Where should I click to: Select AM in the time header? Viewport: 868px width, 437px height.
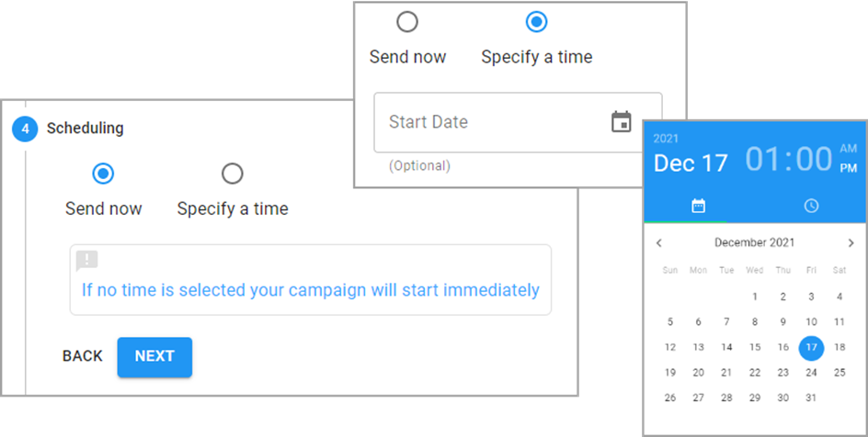pyautogui.click(x=848, y=148)
